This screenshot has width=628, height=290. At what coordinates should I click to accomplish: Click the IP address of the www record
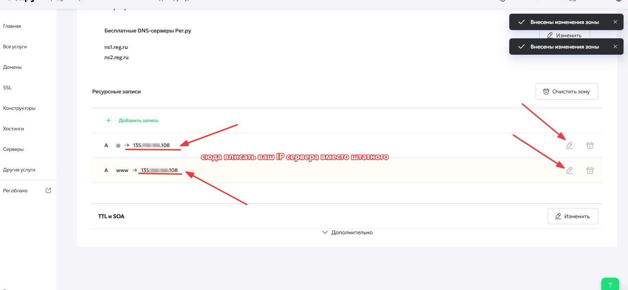click(x=159, y=170)
